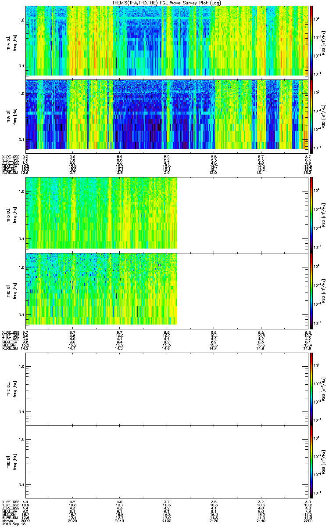
Task: Click the '1.0' frequency tick on THA B⊥ axis
Action: tap(21, 20)
